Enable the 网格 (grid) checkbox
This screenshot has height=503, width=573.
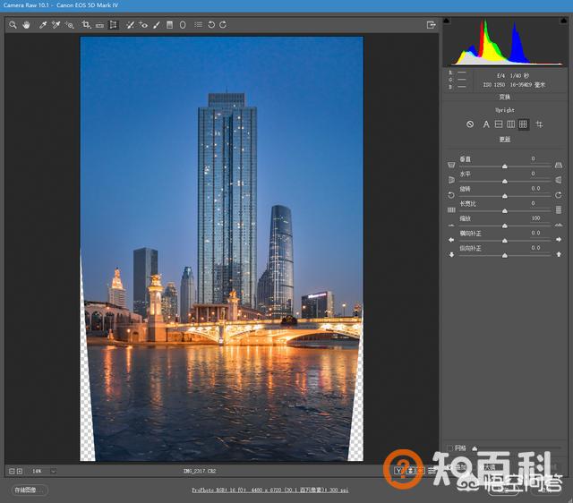click(x=450, y=448)
